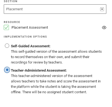The width and height of the screenshot is (112, 107).
Task: Open the Placement section combo box
Action: point(55,9)
